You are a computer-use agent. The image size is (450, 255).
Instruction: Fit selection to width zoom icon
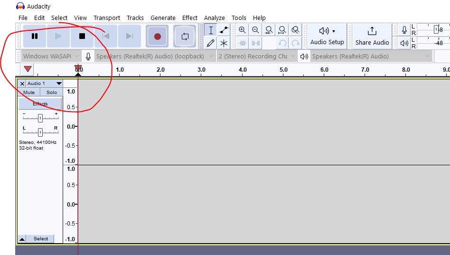click(269, 30)
